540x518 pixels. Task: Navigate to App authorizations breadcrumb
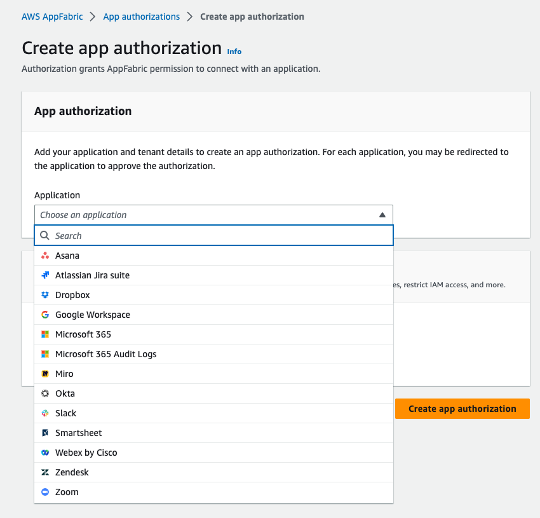[142, 17]
